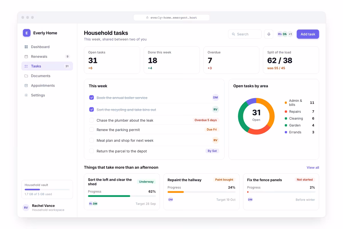Click the red Repairs legend dot
The width and height of the screenshot is (343, 229).
point(286,112)
